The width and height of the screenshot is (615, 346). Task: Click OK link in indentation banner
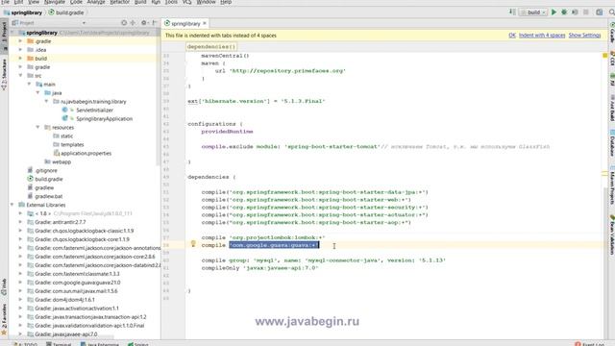tap(512, 36)
